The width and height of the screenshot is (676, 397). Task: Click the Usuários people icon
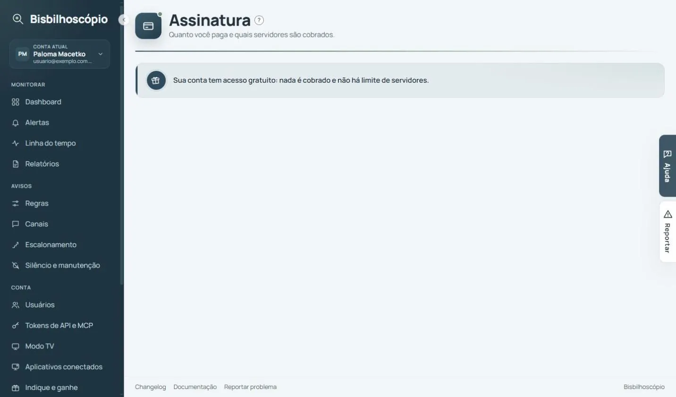(16, 305)
